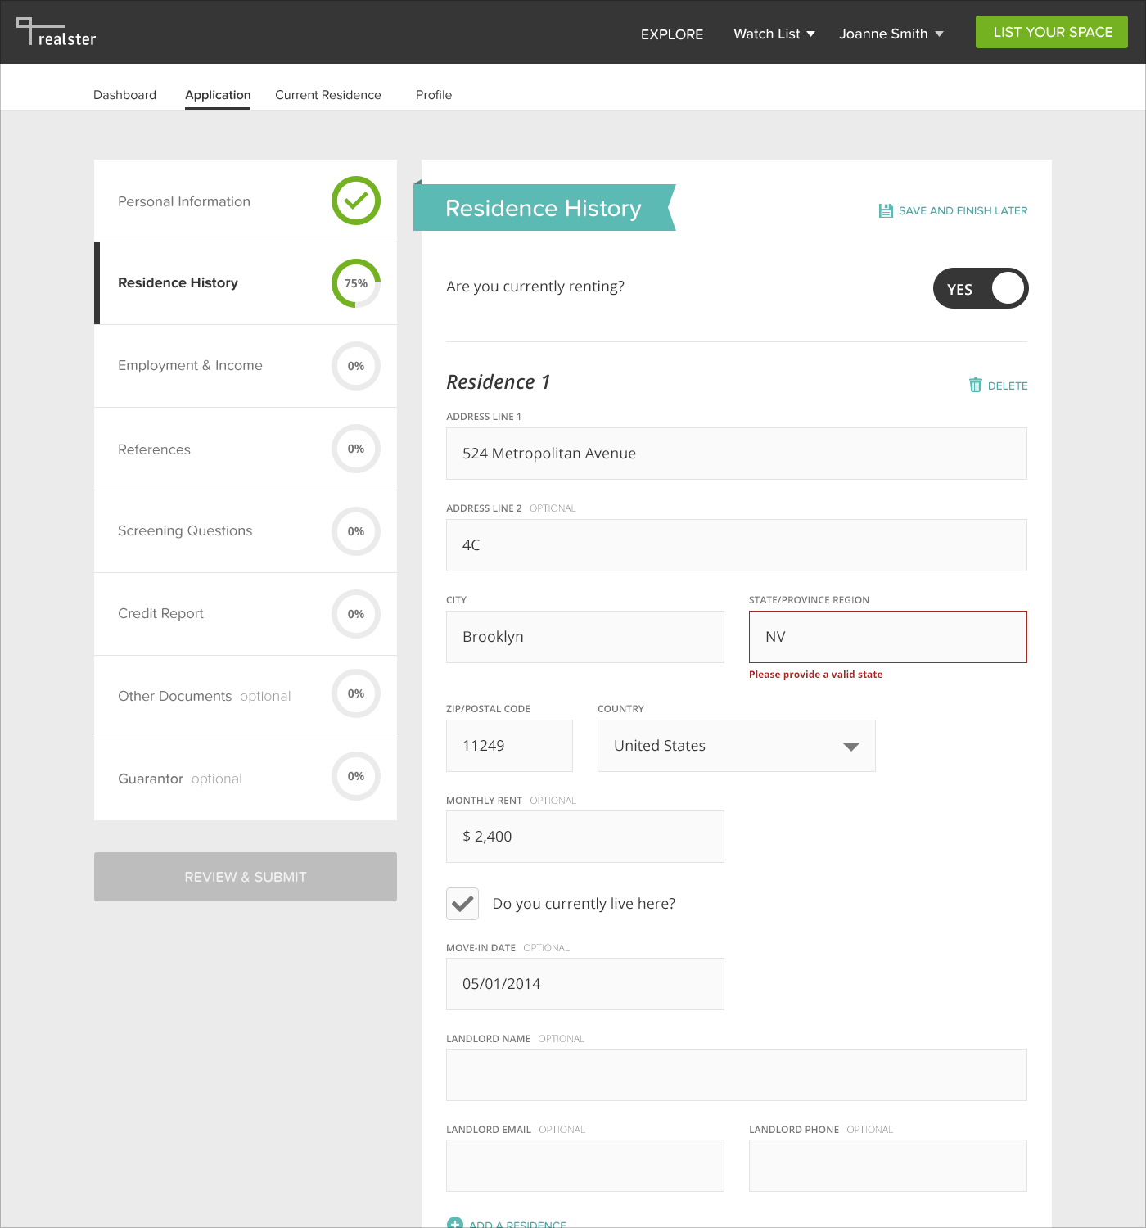Click the Credit Report progress circle
This screenshot has height=1228, width=1146.
tap(355, 613)
